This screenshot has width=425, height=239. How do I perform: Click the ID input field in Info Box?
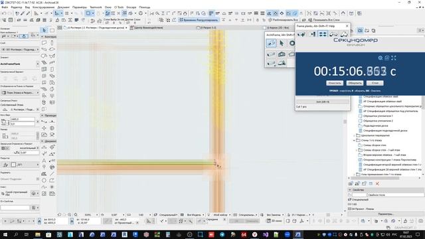tap(15, 208)
